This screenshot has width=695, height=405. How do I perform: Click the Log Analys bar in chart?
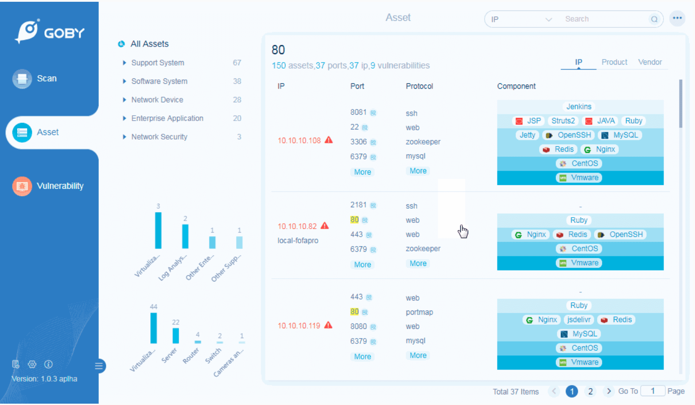click(185, 237)
